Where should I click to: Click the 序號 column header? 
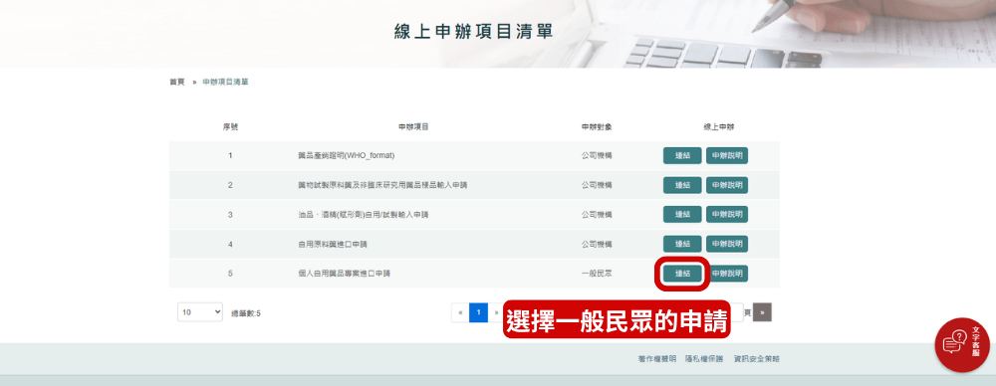click(230, 127)
